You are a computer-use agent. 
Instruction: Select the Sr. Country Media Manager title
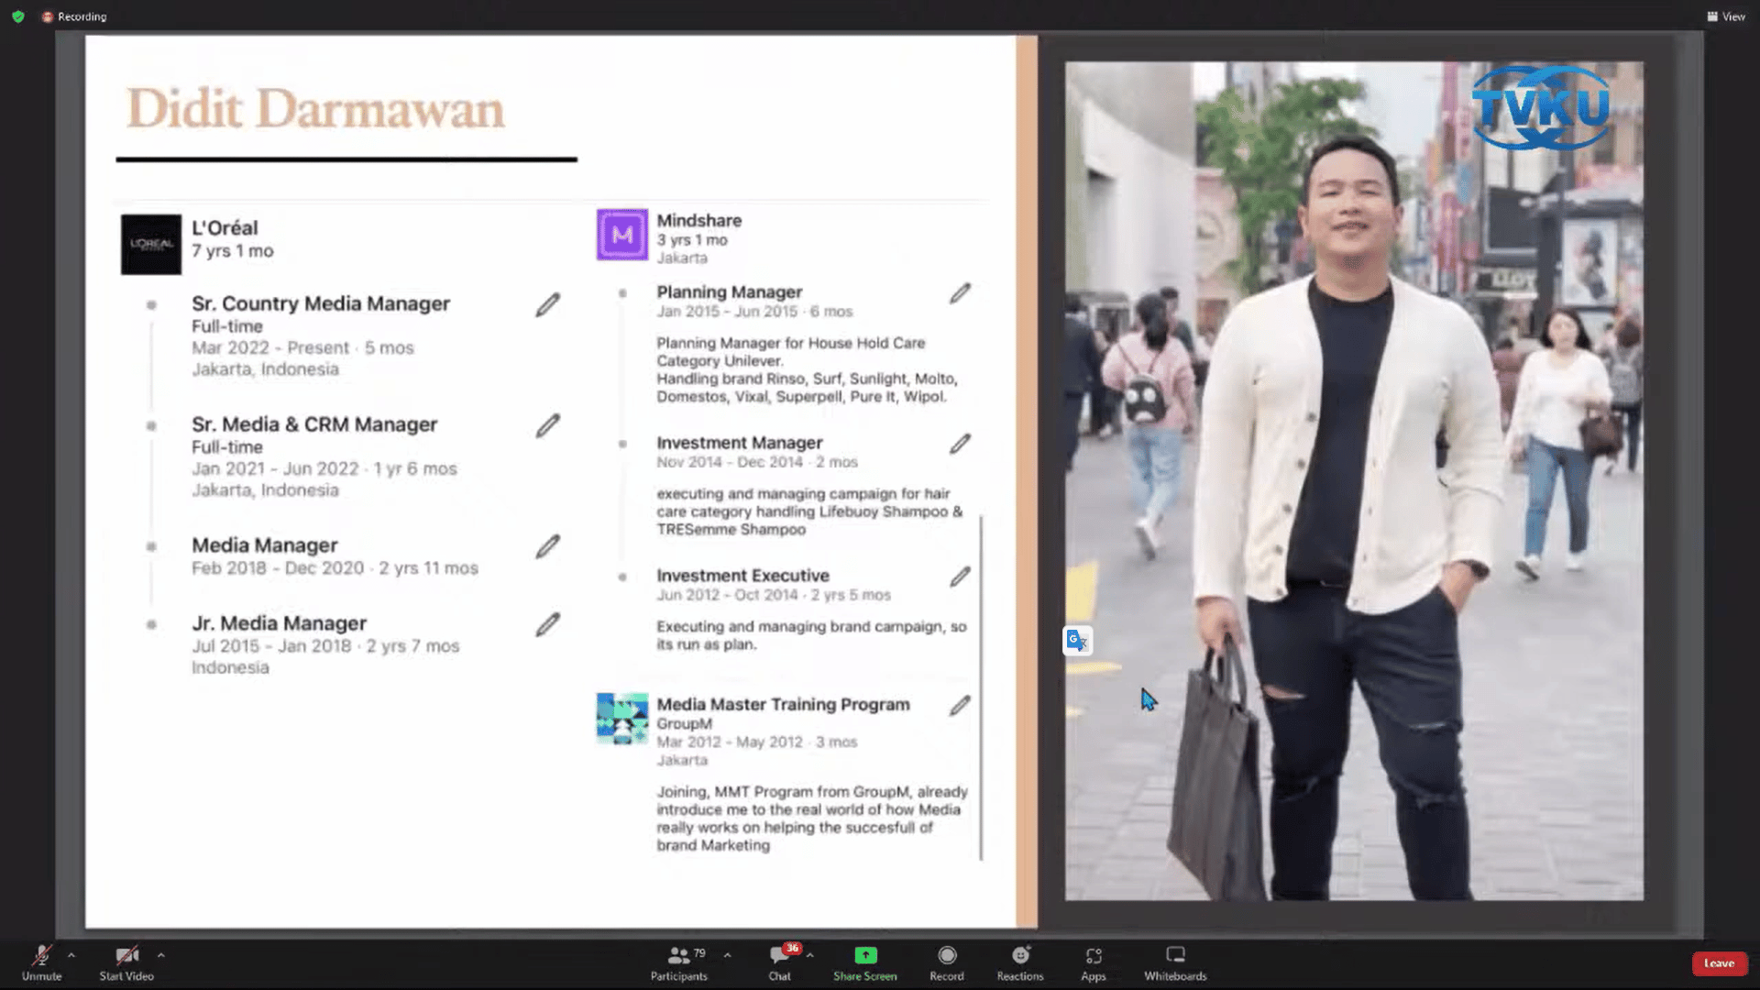(321, 303)
